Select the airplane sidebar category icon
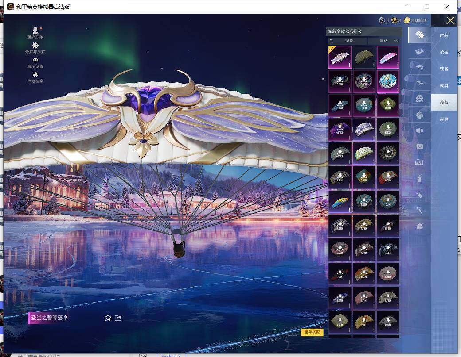Screen dimensions: 461x357 pos(419,83)
